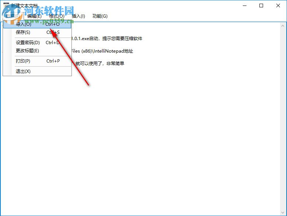Open the 插入(I) menu
The width and height of the screenshot is (287, 216).
pos(78,16)
